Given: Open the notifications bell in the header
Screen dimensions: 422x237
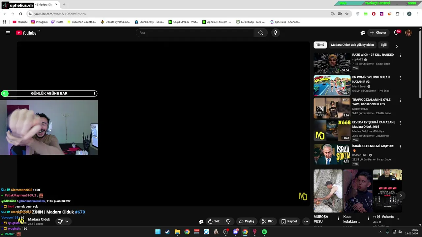Looking at the screenshot, I should 396,33.
